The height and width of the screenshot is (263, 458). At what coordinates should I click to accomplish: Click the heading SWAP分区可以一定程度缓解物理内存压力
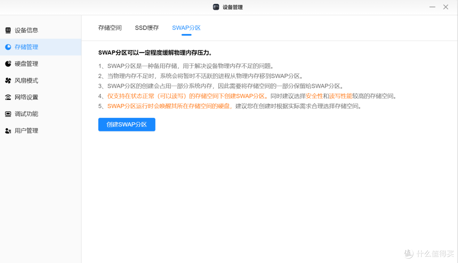[155, 53]
